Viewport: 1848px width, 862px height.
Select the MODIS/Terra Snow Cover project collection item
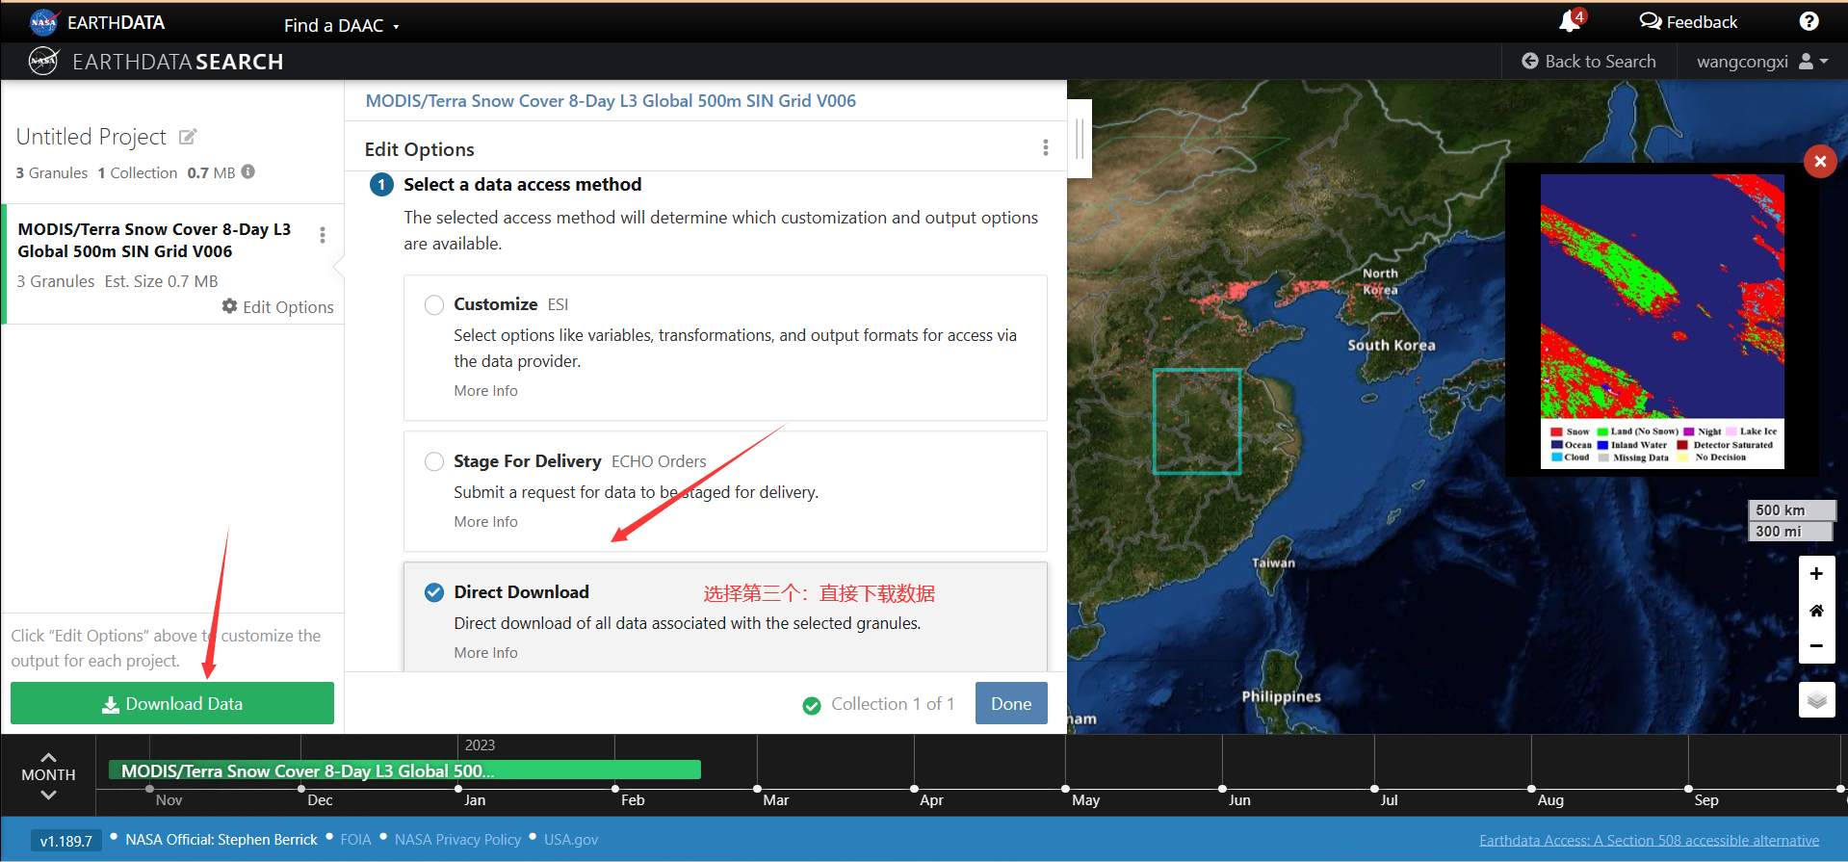point(173,264)
